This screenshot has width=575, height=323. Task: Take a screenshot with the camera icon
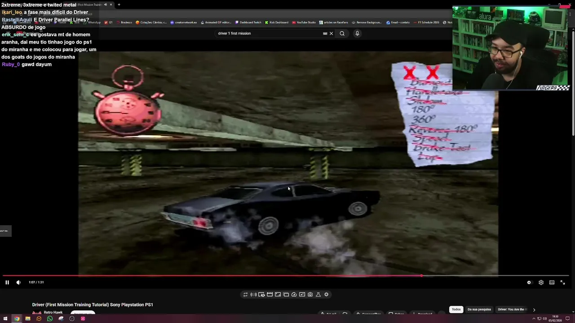(310, 294)
